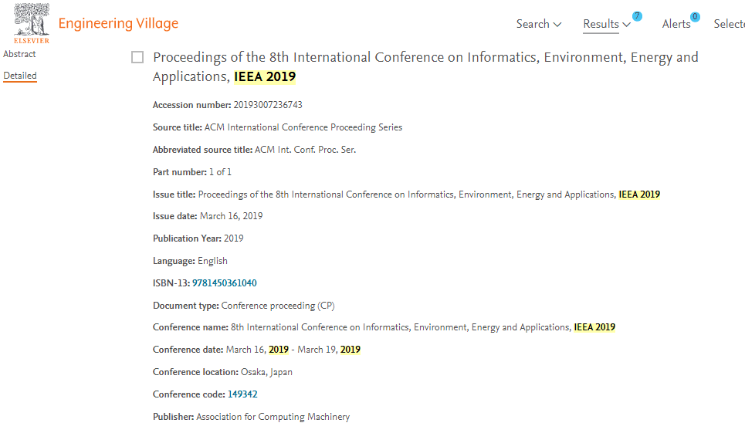The image size is (745, 433).
Task: Click the Results chevron arrow
Action: click(x=627, y=25)
